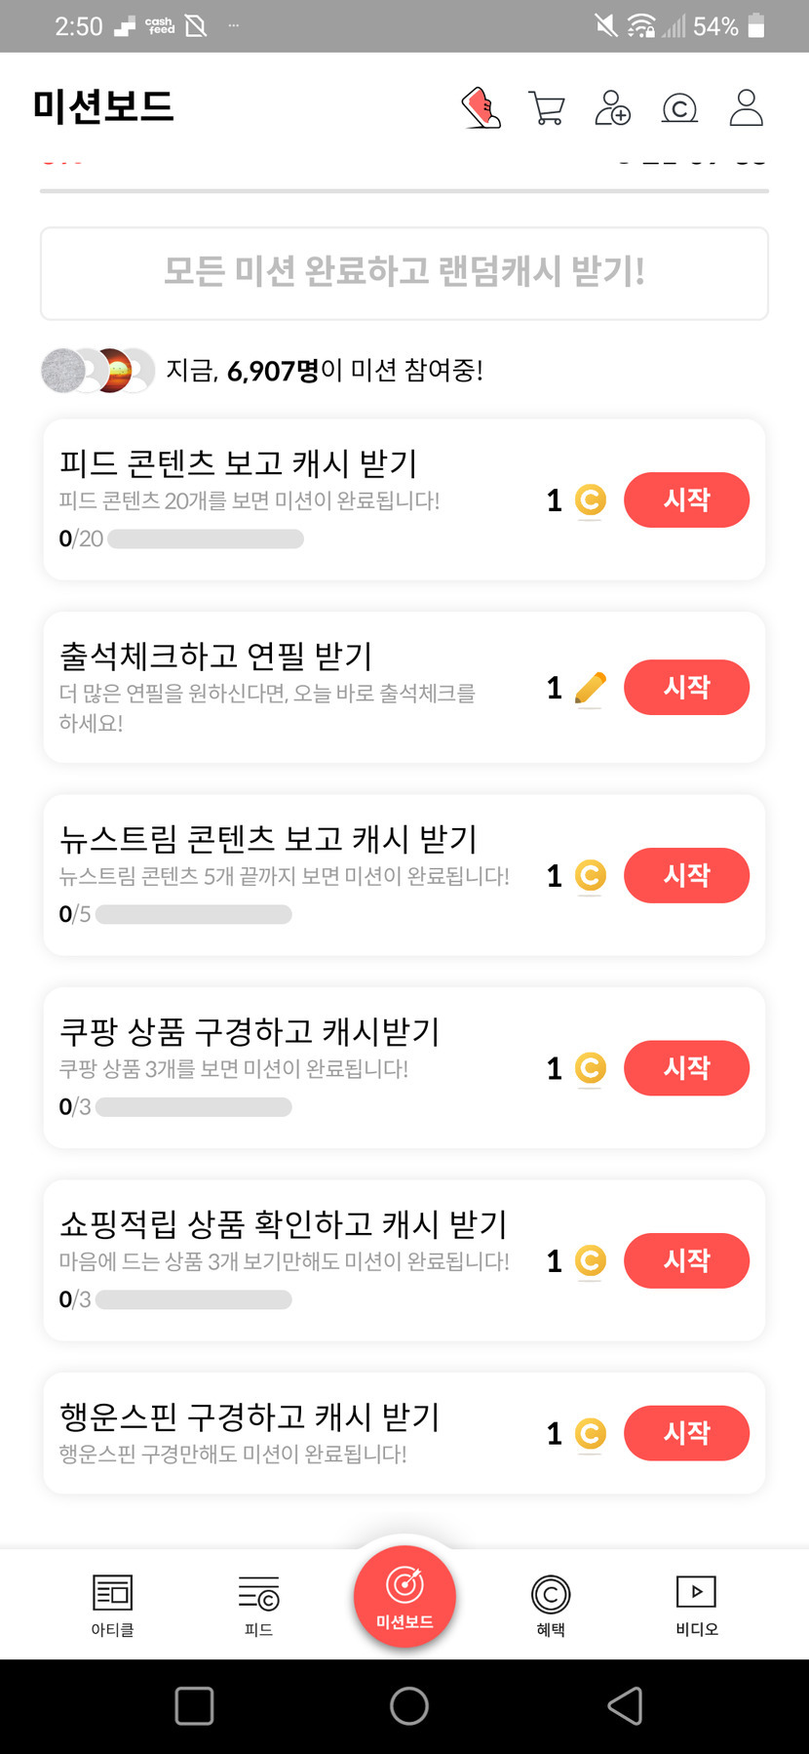Open the 혜택 benefits tab
Screen dimensions: 809x1754
[551, 1605]
